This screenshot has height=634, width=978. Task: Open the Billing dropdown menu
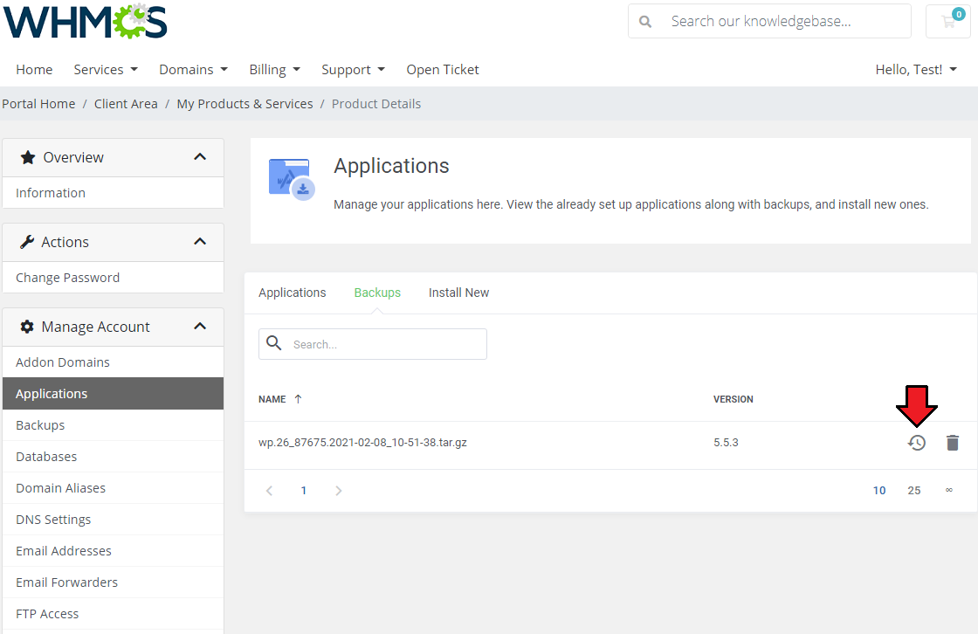tap(274, 69)
